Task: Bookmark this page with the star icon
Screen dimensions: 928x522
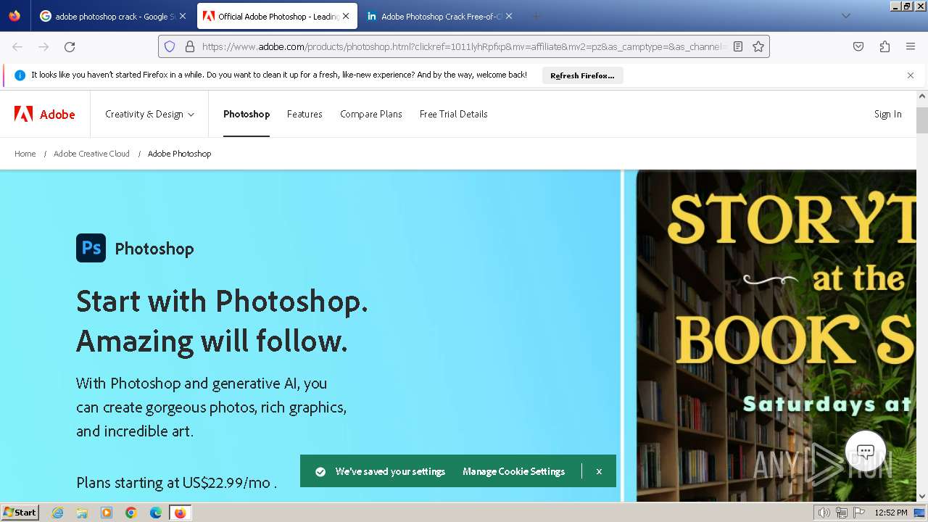Action: (758, 46)
